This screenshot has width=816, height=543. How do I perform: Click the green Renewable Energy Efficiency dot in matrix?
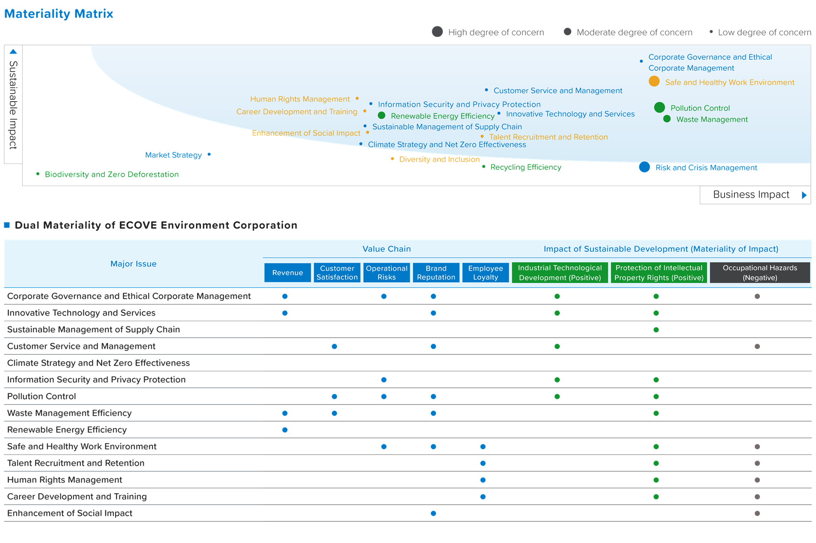(x=382, y=115)
